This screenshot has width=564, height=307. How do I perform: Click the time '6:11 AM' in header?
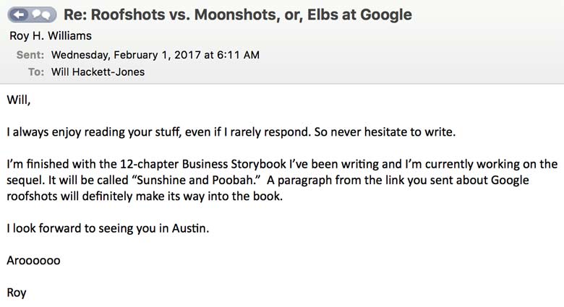(x=238, y=55)
